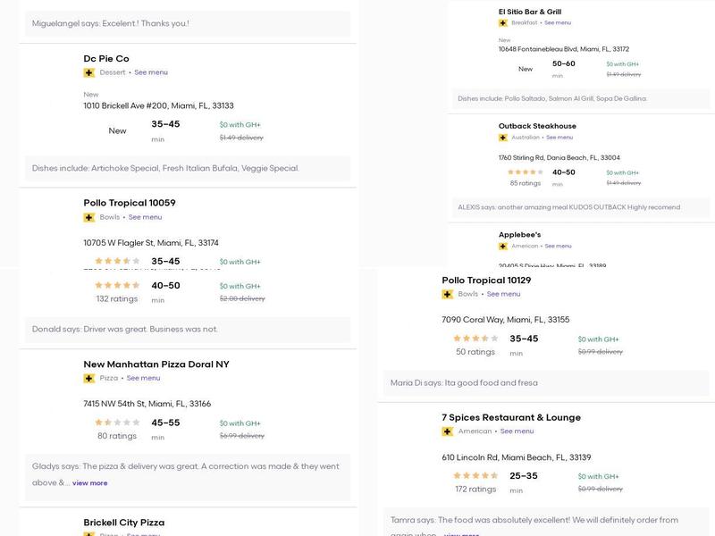Click the GH+ badge beside Dc Pie Co
715x536 pixels.
[x=89, y=72]
